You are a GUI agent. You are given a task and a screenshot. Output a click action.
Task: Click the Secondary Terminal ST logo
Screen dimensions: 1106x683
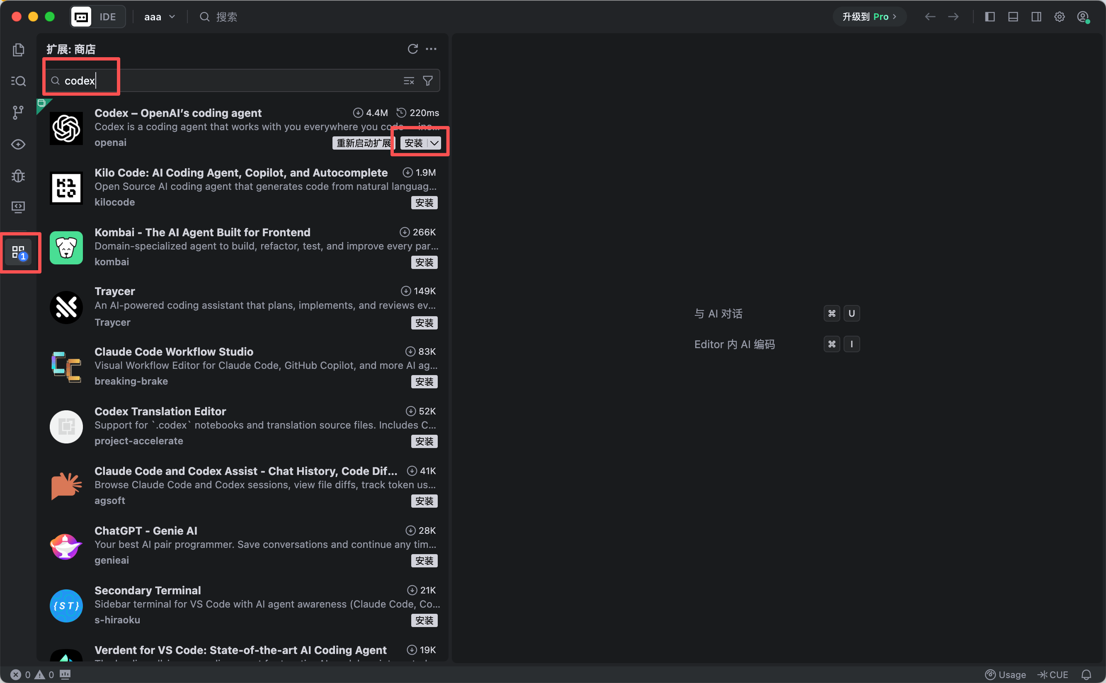66,606
